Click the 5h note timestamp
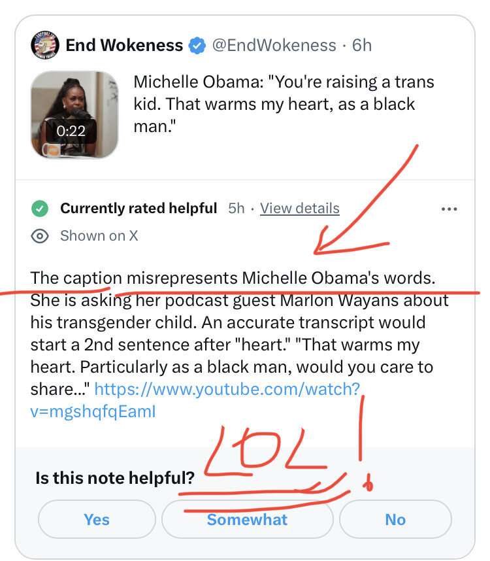 coord(236,209)
